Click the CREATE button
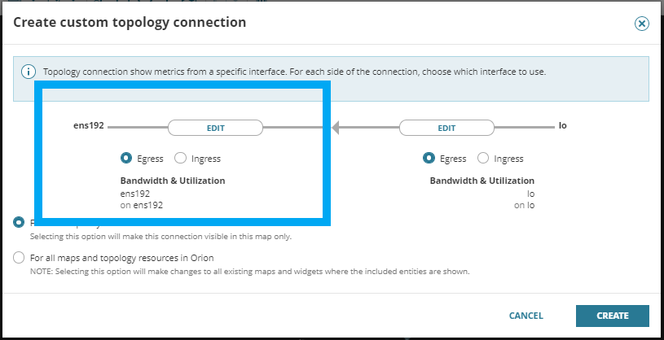Image resolution: width=664 pixels, height=340 pixels. 612,316
